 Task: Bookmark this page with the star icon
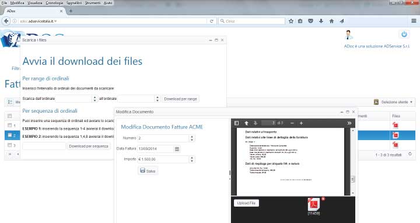pyautogui.click(x=291, y=21)
